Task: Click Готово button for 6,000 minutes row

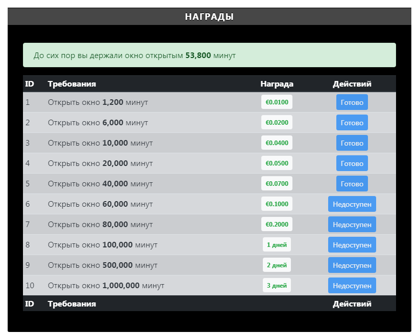Action: coord(352,123)
